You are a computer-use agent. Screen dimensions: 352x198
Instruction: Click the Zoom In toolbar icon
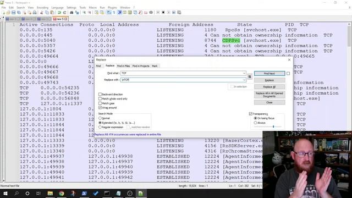(84, 13)
